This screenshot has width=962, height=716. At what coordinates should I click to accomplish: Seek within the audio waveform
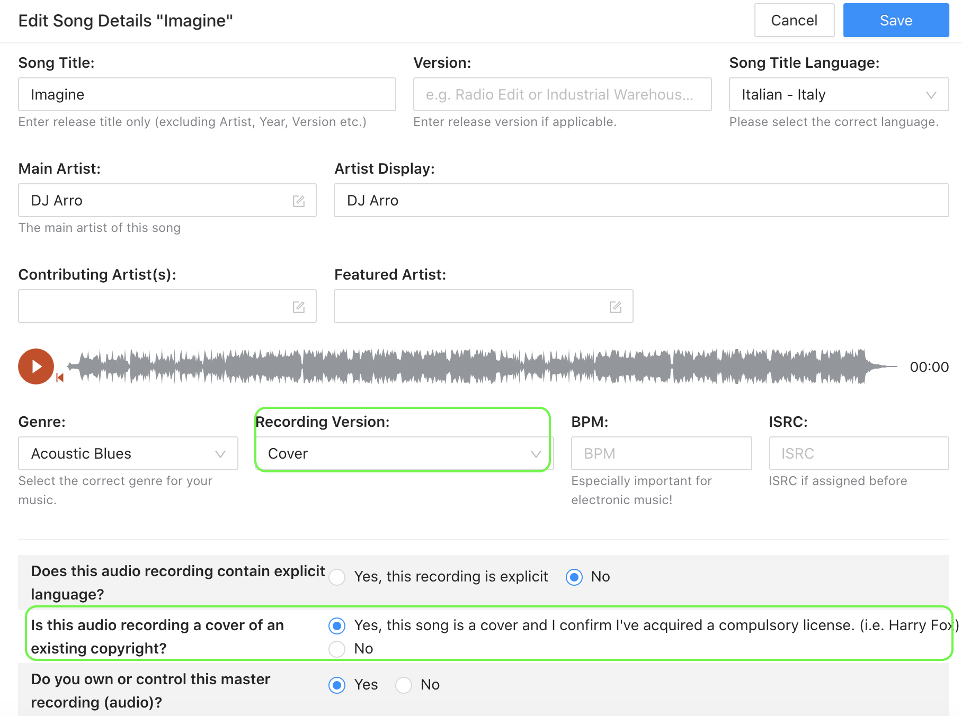482,366
